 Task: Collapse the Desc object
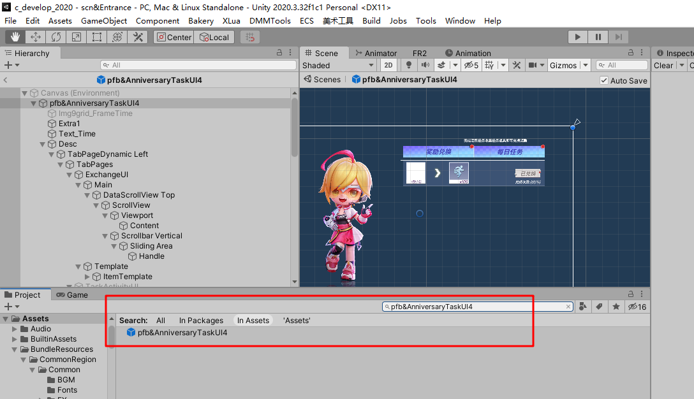pos(43,144)
